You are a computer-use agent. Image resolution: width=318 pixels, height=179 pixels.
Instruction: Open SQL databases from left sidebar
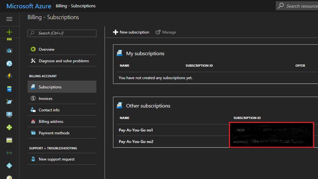point(9,89)
